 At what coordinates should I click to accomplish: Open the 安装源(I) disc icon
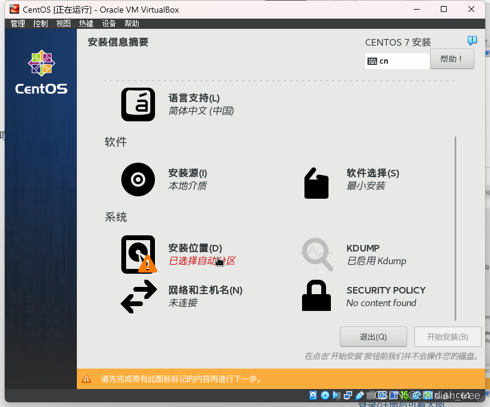(138, 179)
